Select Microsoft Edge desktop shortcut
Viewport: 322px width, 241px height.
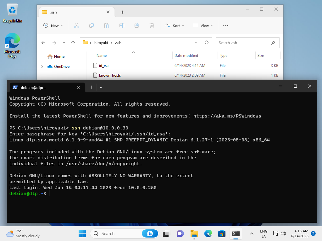(12, 46)
